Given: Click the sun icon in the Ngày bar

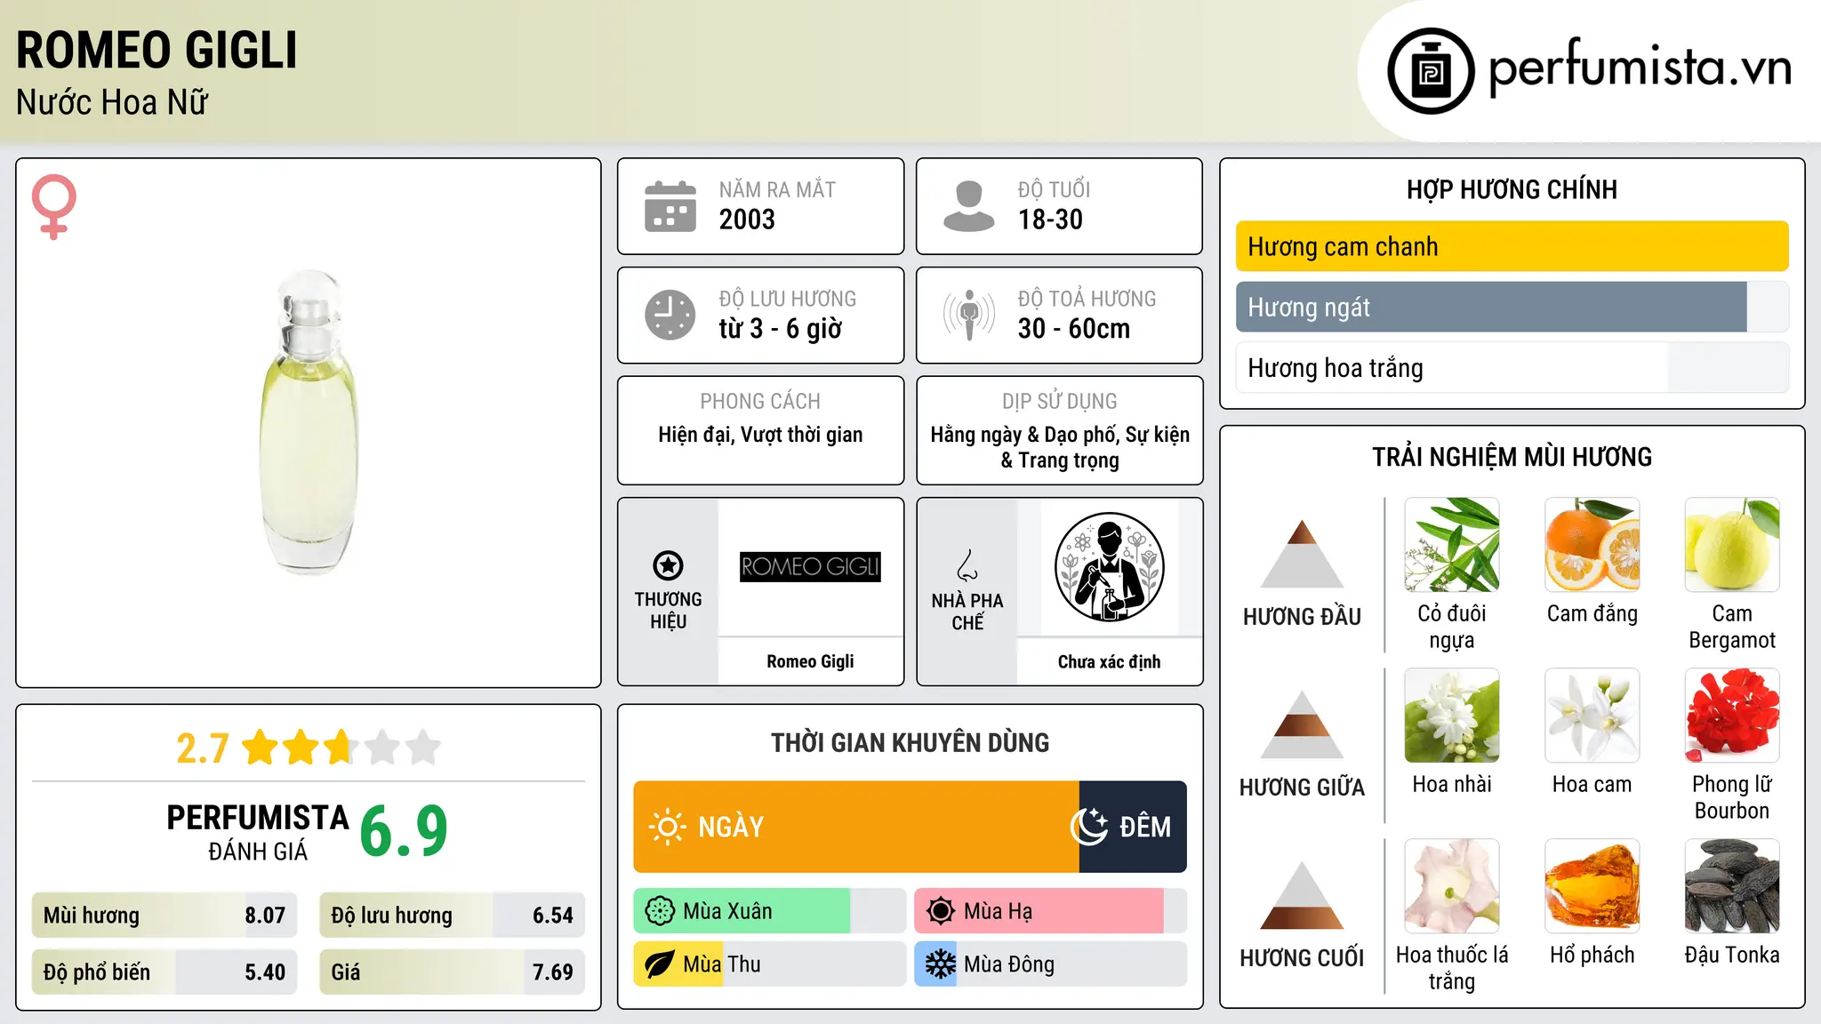Looking at the screenshot, I should [x=667, y=827].
